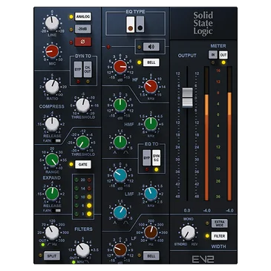Toggle EQ TO DYN S/C button
This screenshot has height=271, width=271.
tap(156, 157)
